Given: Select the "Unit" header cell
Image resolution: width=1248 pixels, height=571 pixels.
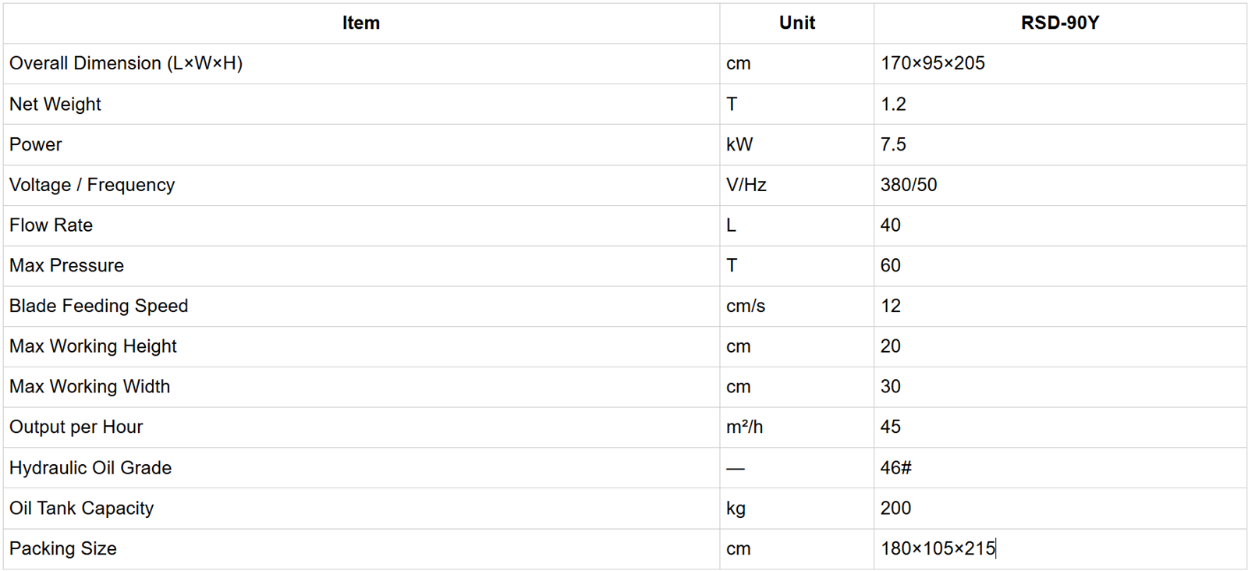Looking at the screenshot, I should [x=796, y=23].
